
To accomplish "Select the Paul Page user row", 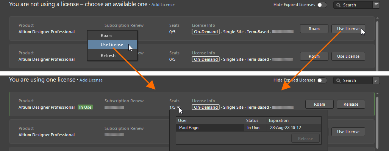I will [x=248, y=128].
